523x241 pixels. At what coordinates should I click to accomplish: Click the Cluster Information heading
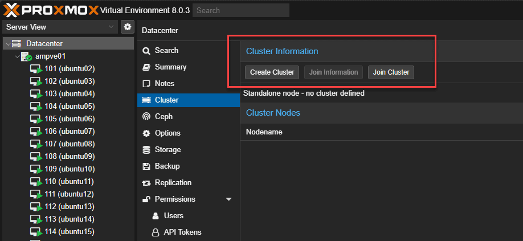tap(282, 51)
